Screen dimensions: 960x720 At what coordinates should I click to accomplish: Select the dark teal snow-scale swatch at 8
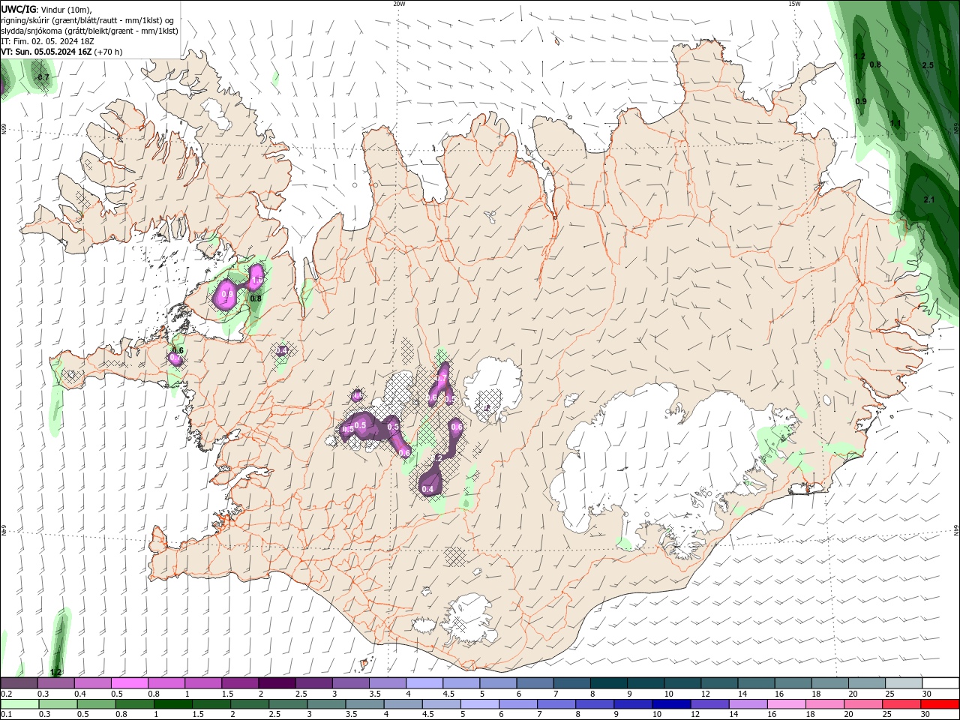click(607, 683)
